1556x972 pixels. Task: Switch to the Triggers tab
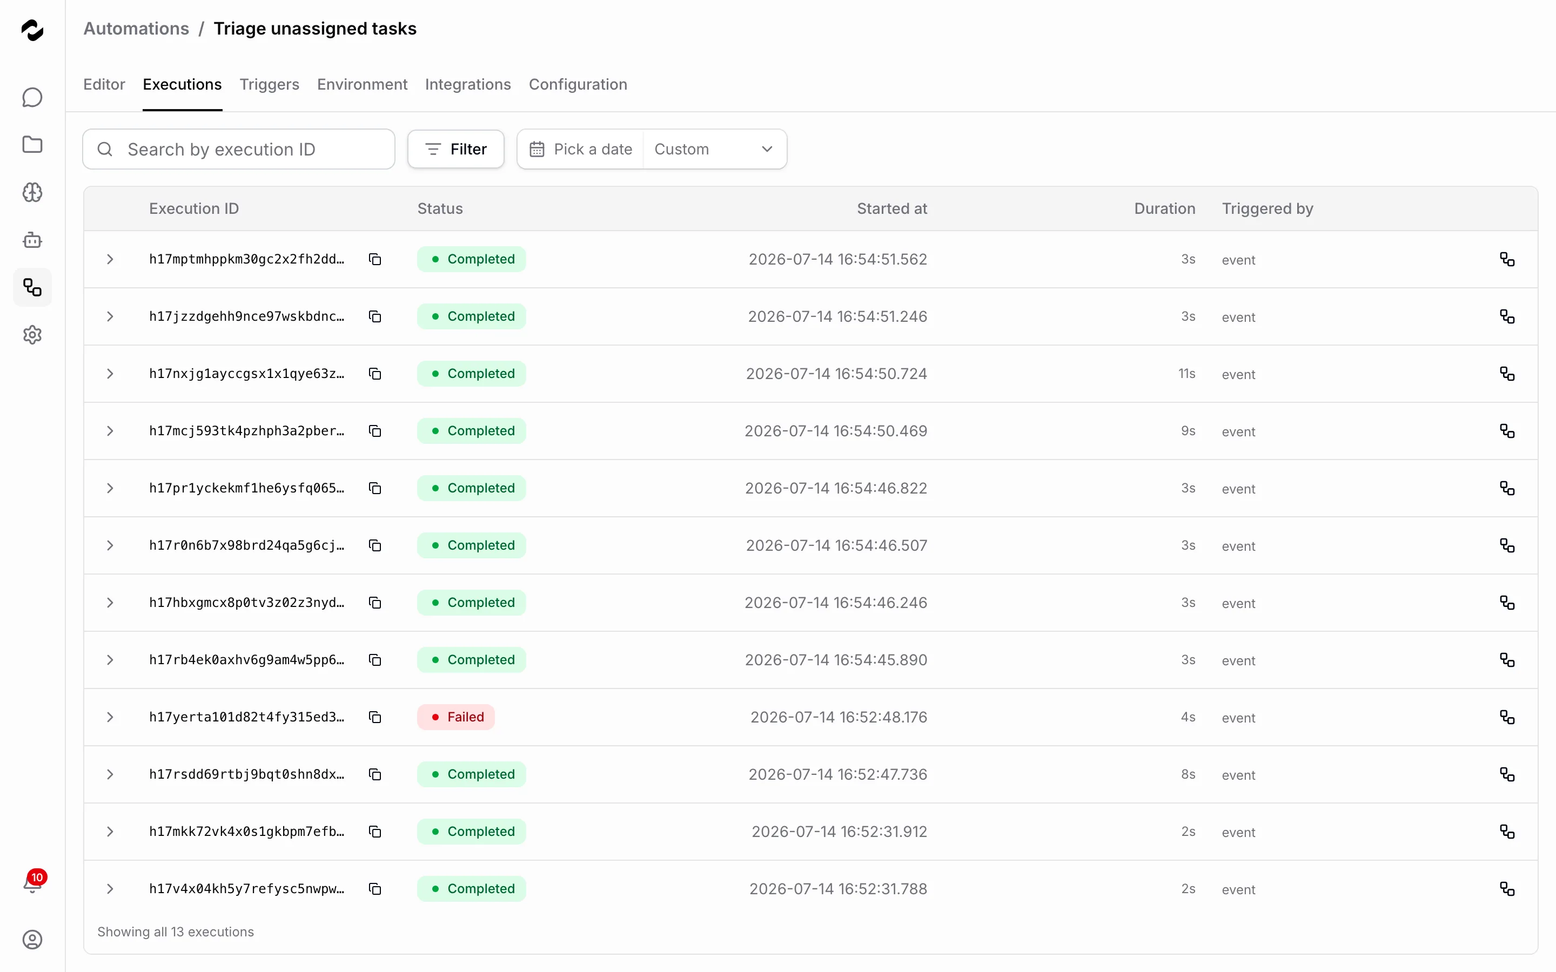(270, 84)
